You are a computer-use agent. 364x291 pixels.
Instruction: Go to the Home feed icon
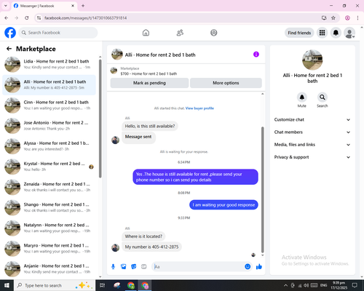(x=146, y=33)
